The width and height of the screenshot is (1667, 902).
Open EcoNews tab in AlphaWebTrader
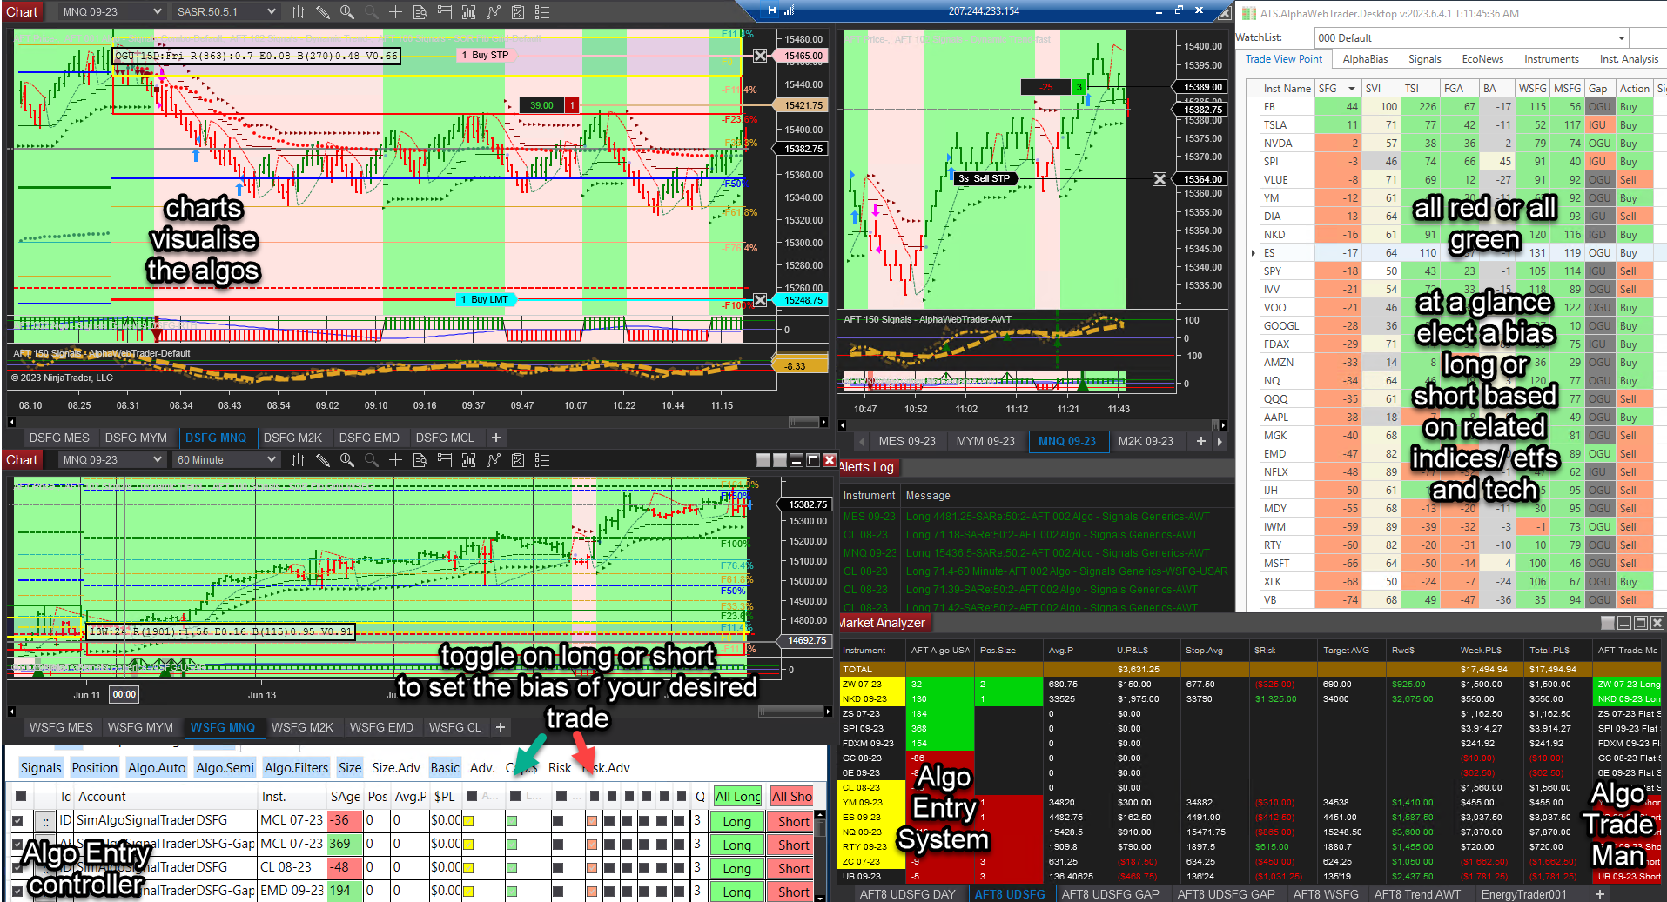click(x=1482, y=59)
